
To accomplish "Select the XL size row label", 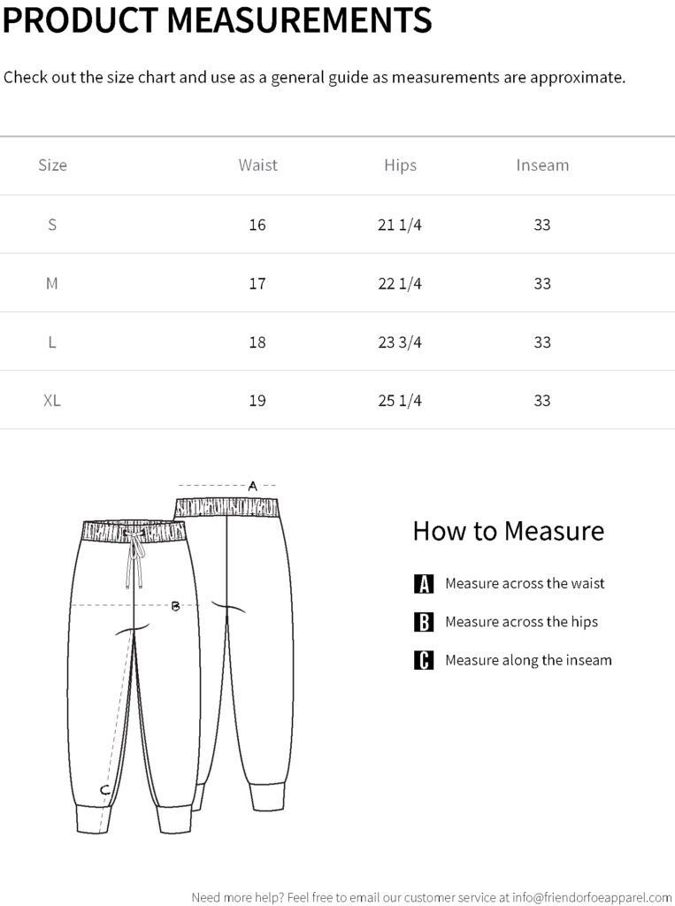I will (x=52, y=401).
